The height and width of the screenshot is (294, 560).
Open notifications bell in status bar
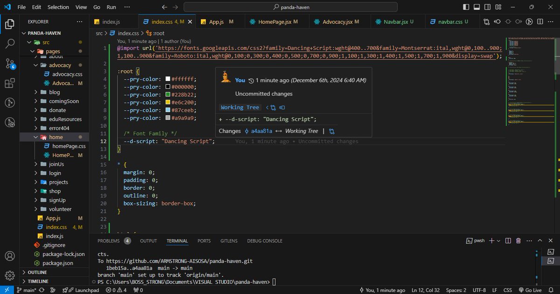tap(552, 290)
